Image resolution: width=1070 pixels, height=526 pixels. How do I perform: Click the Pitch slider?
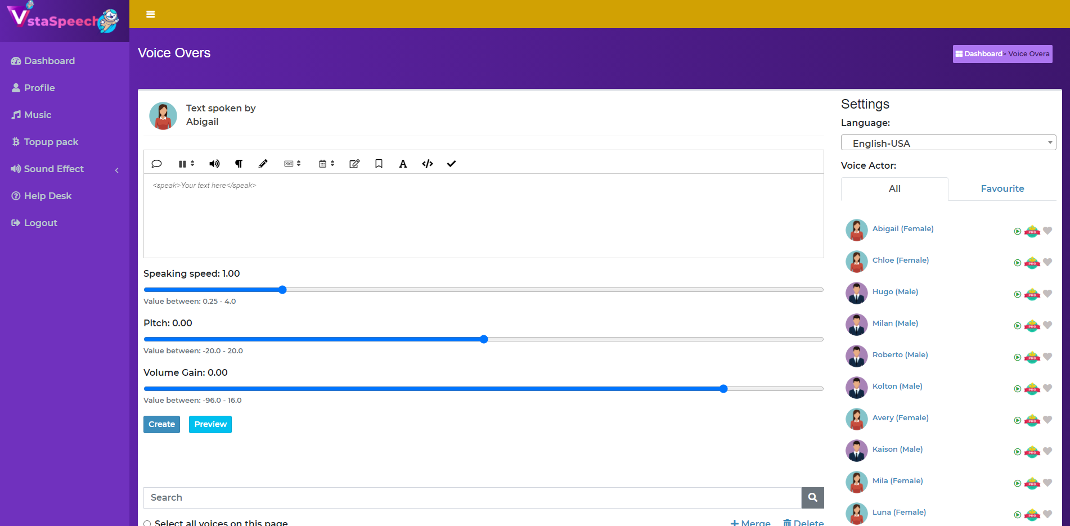(483, 339)
